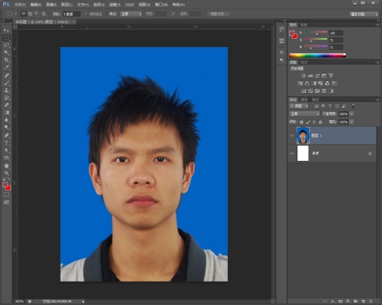
Task: Select the History Brush tool
Action: [x=7, y=98]
